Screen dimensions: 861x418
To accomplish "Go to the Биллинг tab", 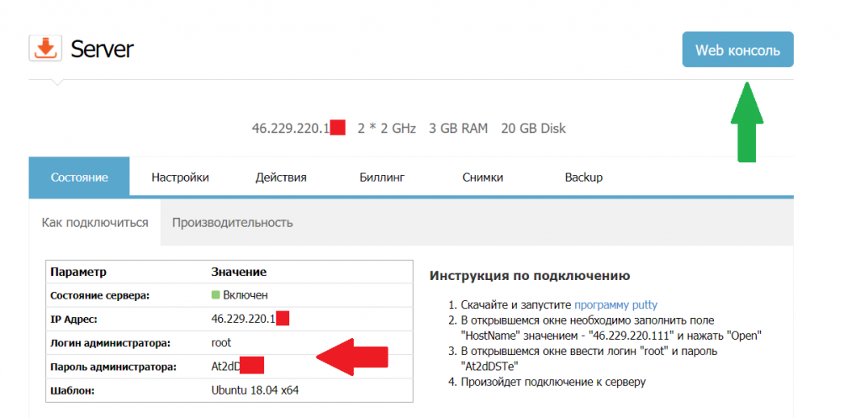I will point(383,177).
